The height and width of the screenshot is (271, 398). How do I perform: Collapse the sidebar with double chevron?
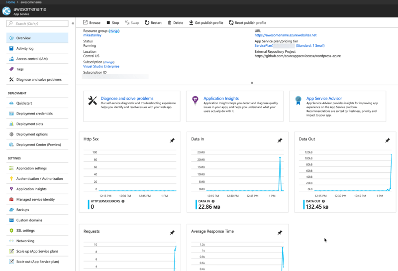pos(73,23)
